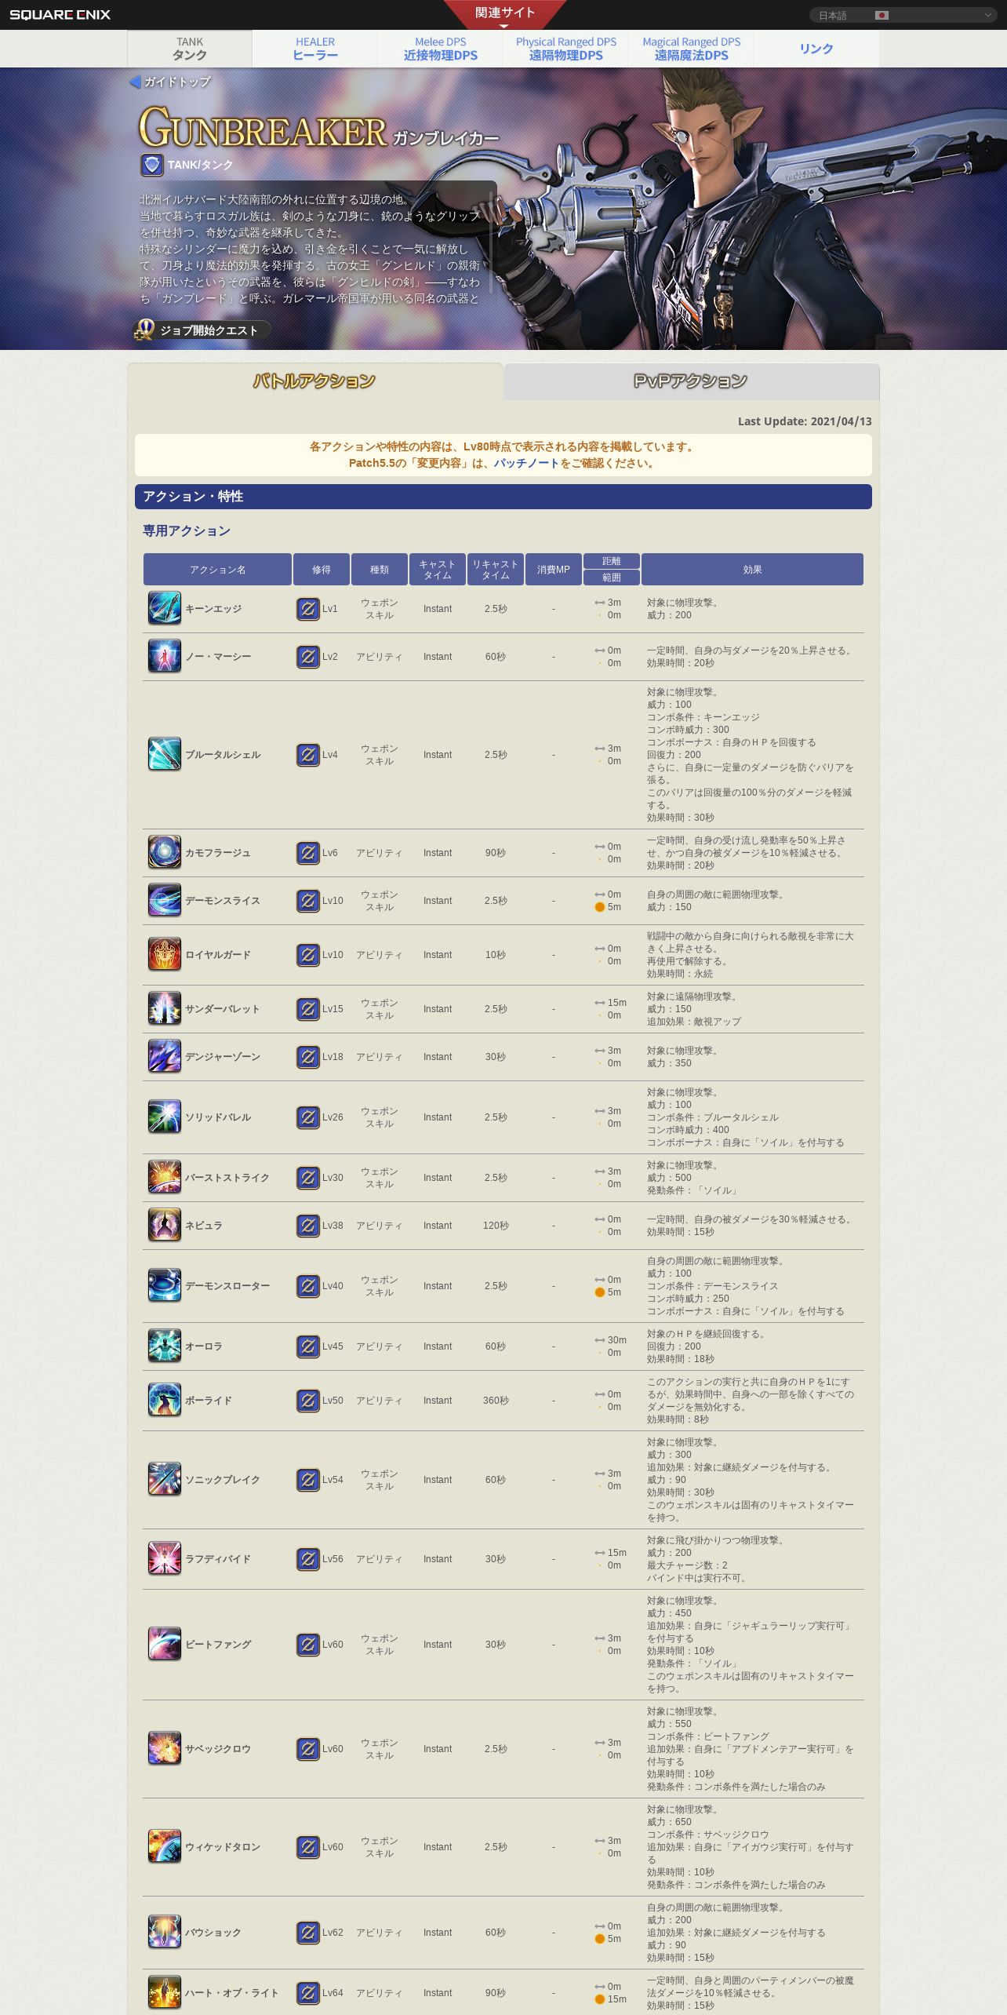Image resolution: width=1007 pixels, height=2015 pixels.
Task: Click the 種類 column header
Action: 380,570
